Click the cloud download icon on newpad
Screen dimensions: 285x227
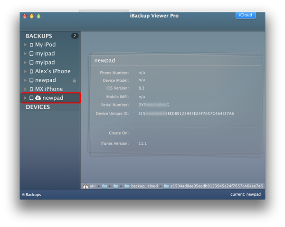[x=38, y=98]
